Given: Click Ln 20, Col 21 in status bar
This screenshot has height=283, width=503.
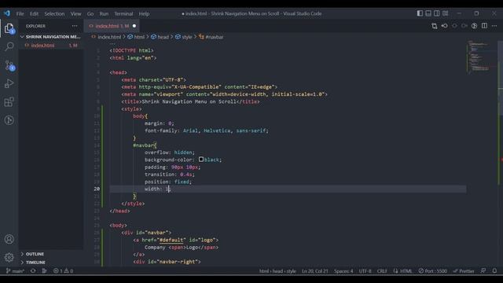Looking at the screenshot, I should coord(314,270).
